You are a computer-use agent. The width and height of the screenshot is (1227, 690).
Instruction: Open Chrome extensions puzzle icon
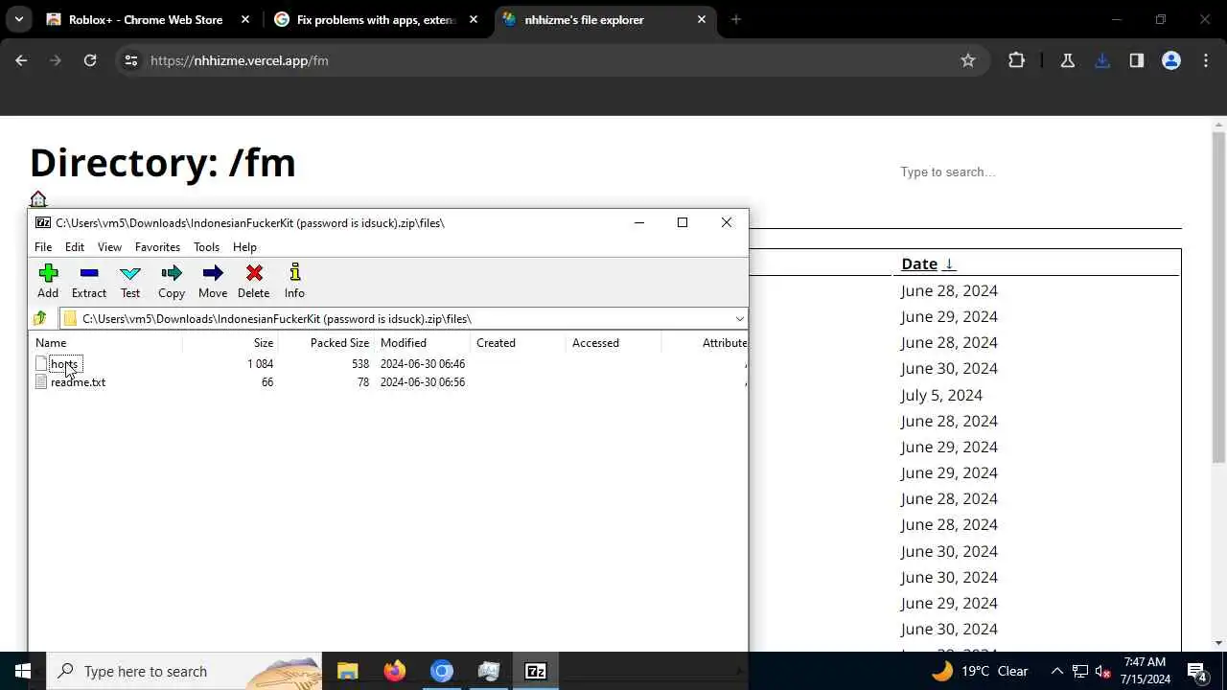point(1017,60)
